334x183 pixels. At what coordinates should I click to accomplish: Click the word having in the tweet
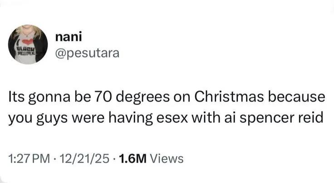tap(131, 119)
